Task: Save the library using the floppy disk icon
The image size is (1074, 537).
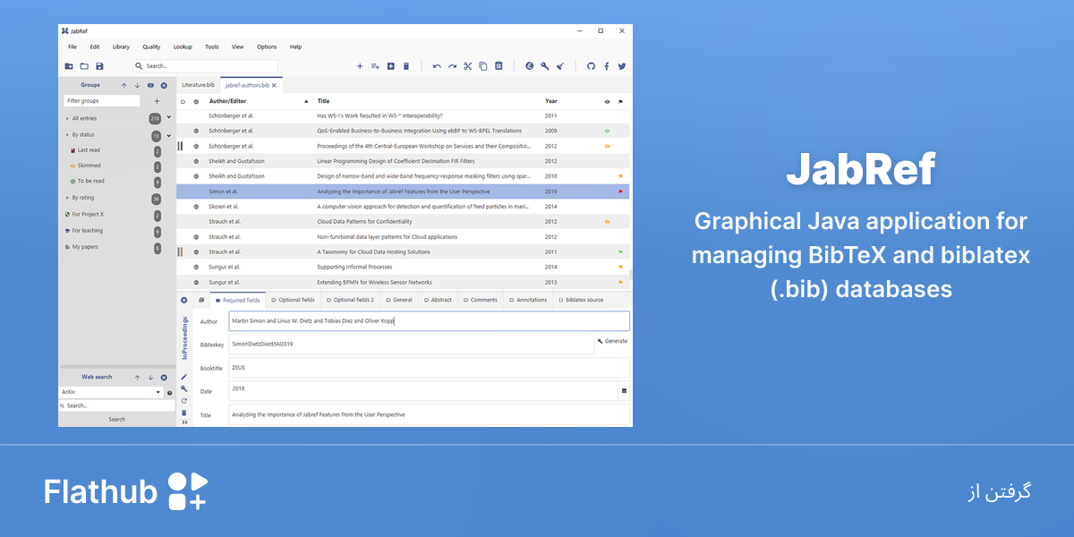Action: [99, 66]
